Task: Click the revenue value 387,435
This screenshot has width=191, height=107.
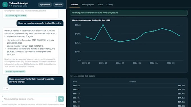Action: [x=181, y=85]
